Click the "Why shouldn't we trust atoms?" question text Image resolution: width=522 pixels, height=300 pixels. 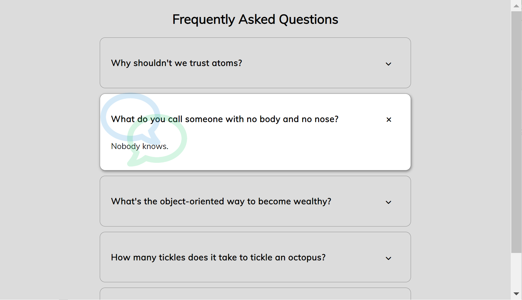(x=176, y=63)
